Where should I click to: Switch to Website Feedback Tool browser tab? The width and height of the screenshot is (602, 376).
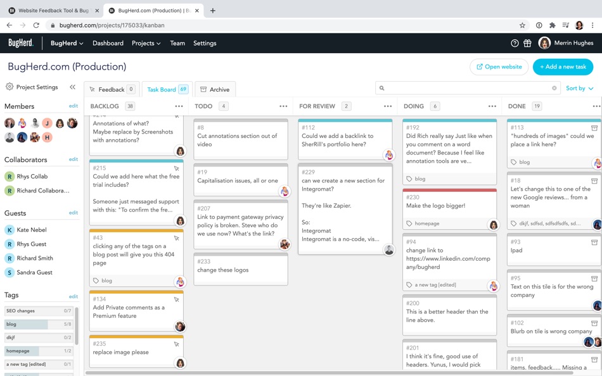pyautogui.click(x=54, y=11)
